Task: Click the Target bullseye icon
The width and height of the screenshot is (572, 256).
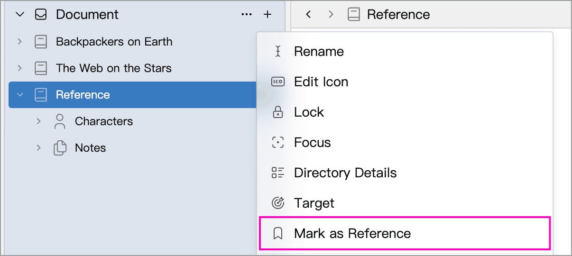Action: [x=278, y=203]
